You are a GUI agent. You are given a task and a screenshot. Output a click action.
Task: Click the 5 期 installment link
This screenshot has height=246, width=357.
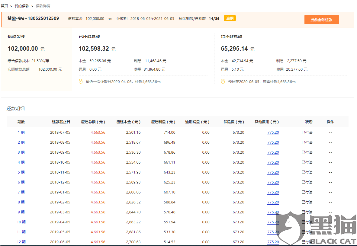21,172
